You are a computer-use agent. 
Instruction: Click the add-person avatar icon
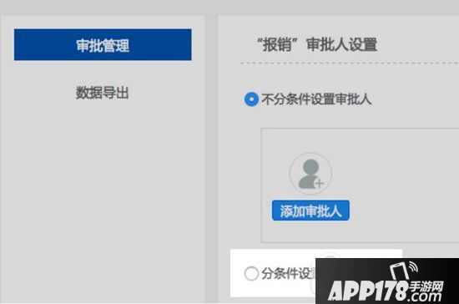point(310,174)
